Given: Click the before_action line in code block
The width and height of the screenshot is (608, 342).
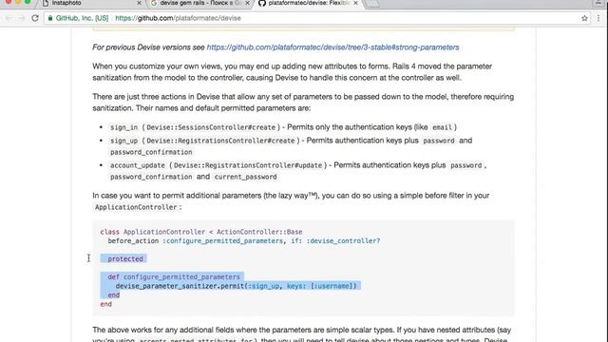Looking at the screenshot, I should 244,240.
